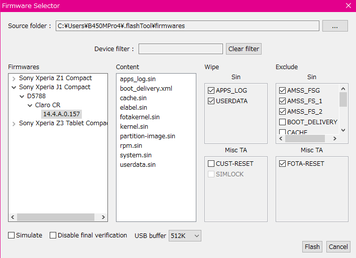Select Sony Xperia J1 Compact entry
The width and height of the screenshot is (356, 258).
55,87
